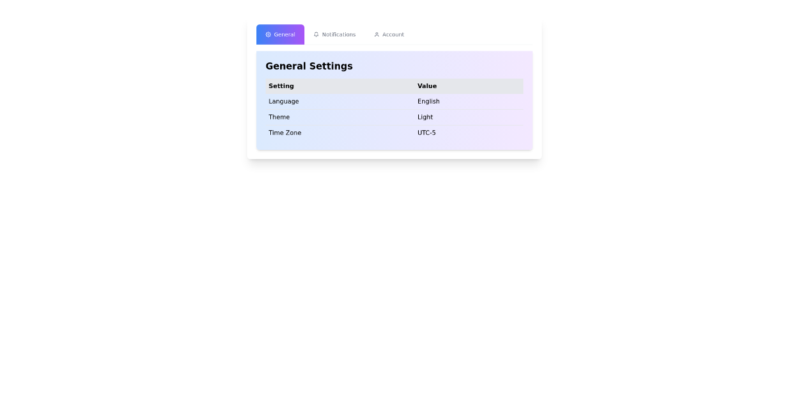Tap the account person silhouette icon
The height and width of the screenshot is (414, 789).
coord(377,34)
